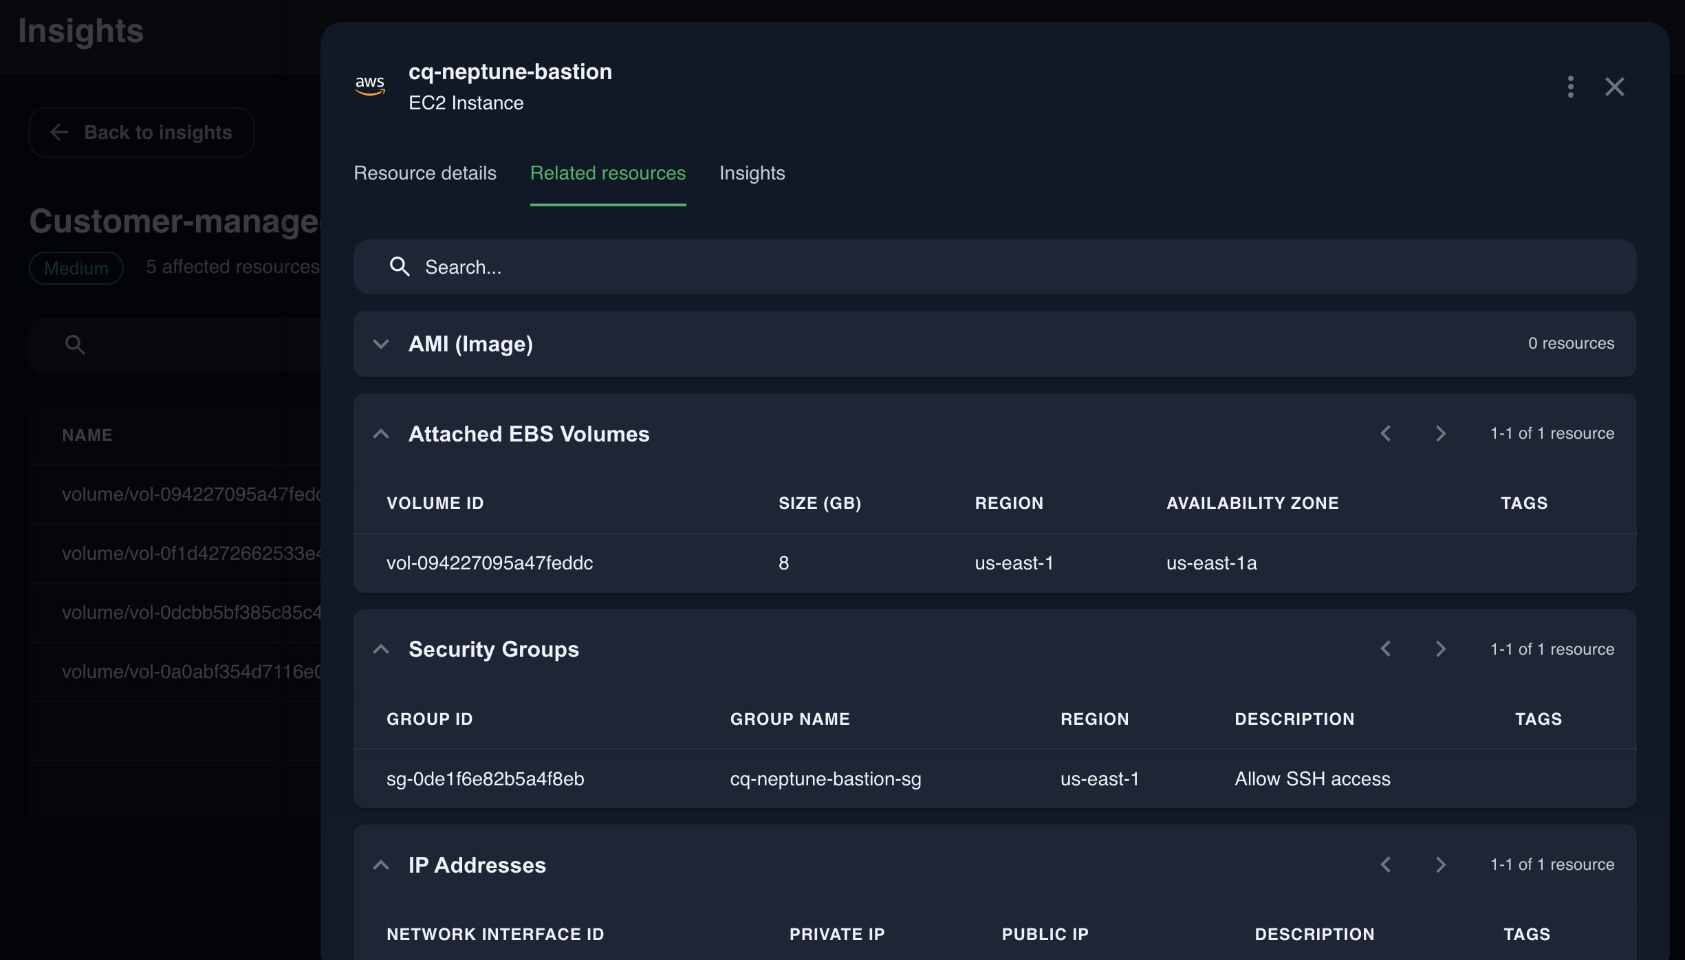Focus the Search... input field
Screen dimensions: 1685x960
pyautogui.click(x=994, y=267)
